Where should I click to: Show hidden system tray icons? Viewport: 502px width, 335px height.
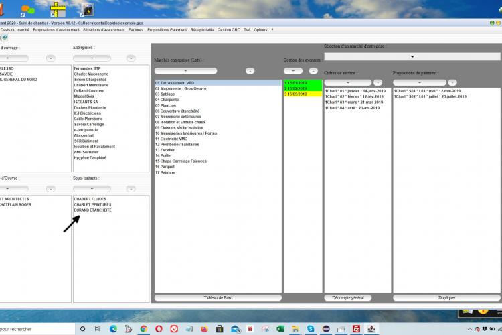point(469,329)
